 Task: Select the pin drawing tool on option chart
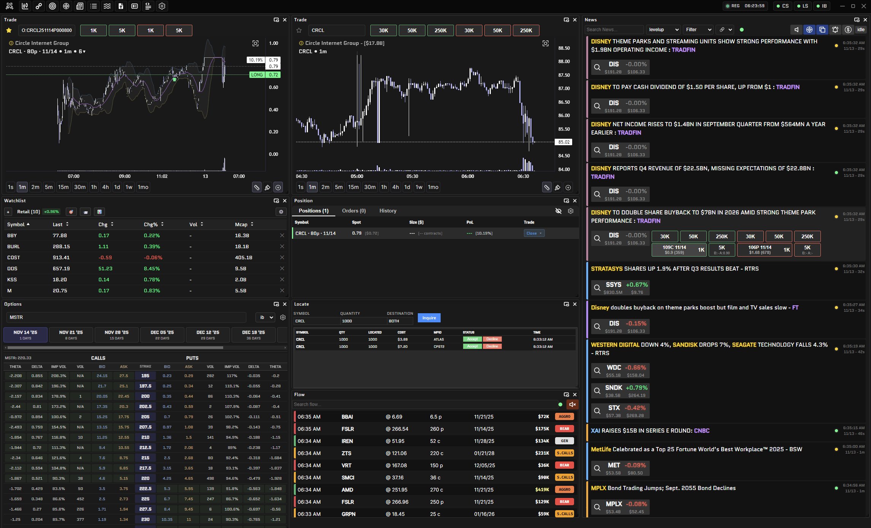coord(267,187)
